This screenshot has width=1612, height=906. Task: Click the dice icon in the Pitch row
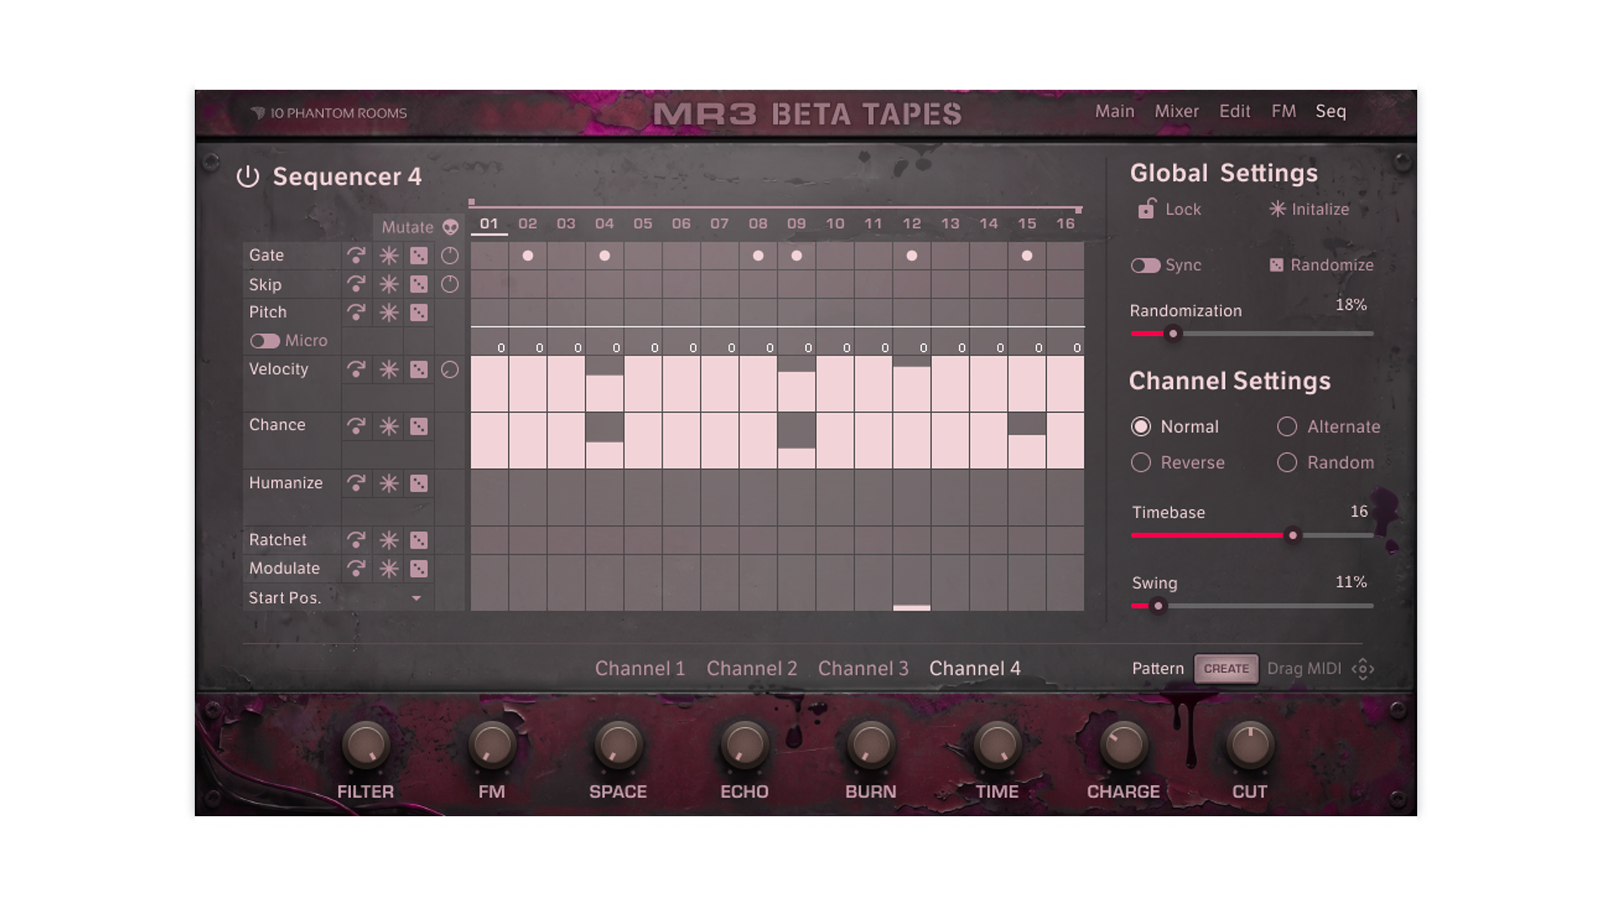tap(419, 313)
